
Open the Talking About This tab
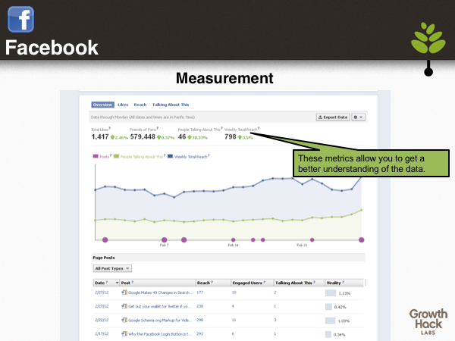point(171,105)
